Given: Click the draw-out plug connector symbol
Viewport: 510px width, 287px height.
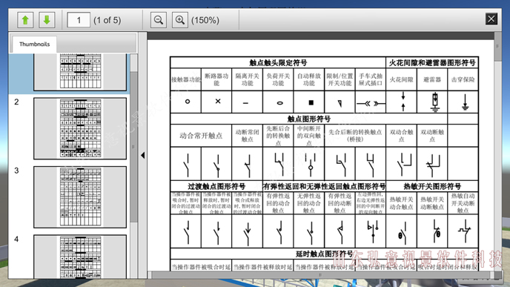Looking at the screenshot, I should pyautogui.click(x=371, y=104).
